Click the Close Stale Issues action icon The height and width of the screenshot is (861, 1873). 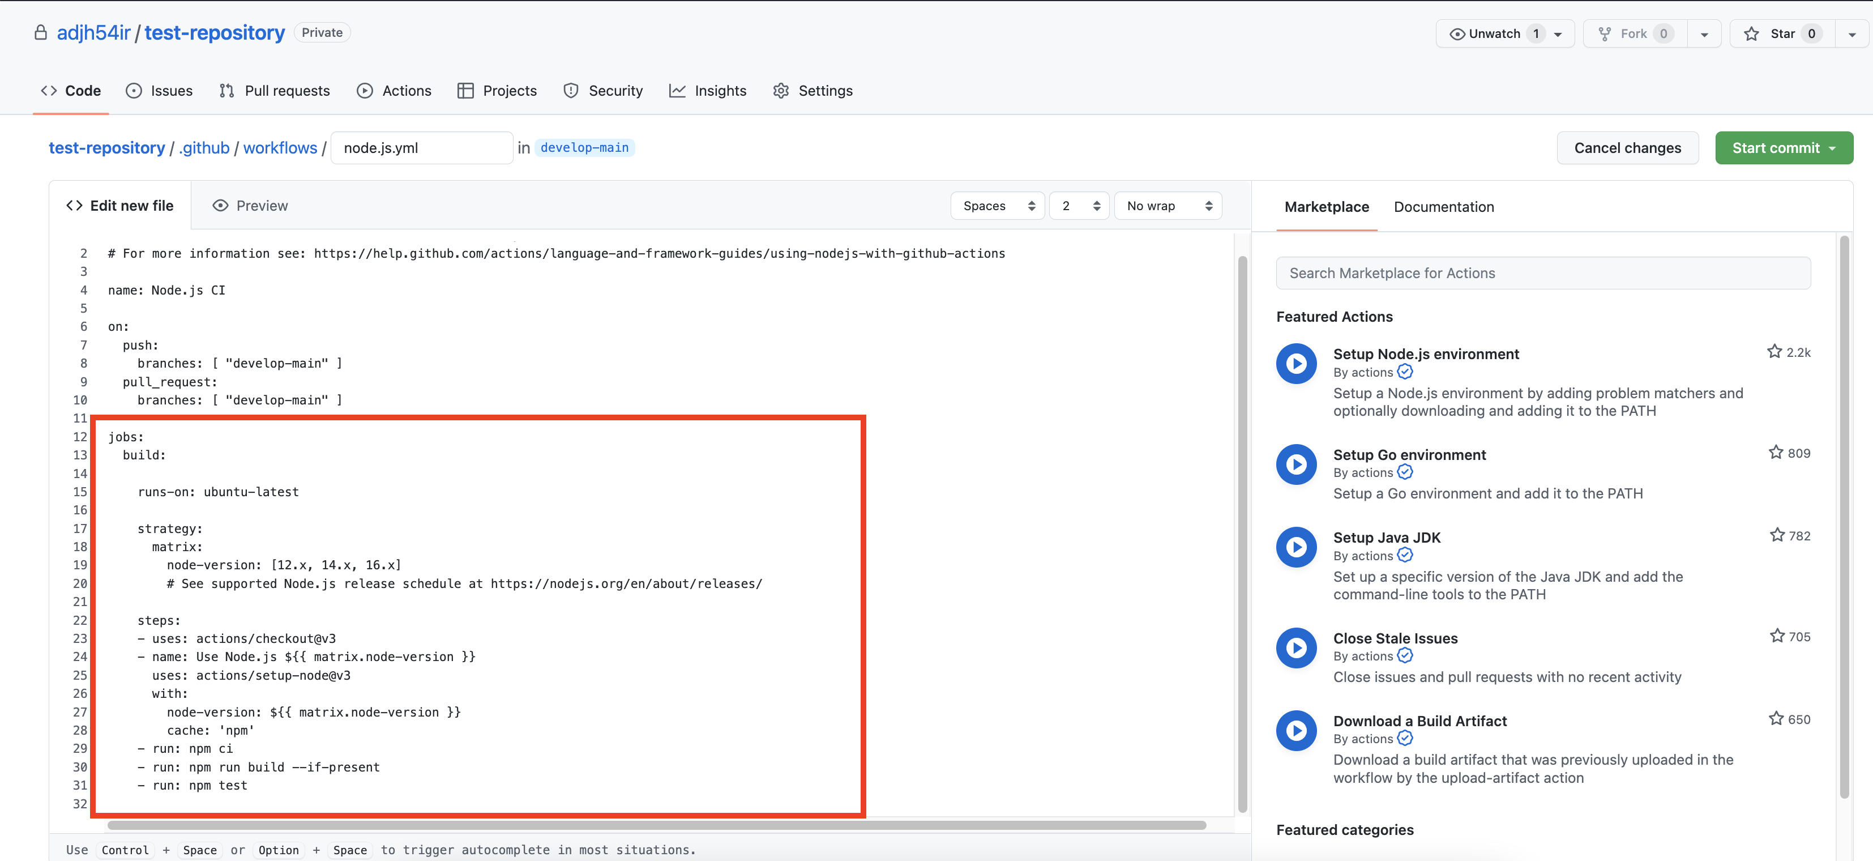pyautogui.click(x=1295, y=647)
